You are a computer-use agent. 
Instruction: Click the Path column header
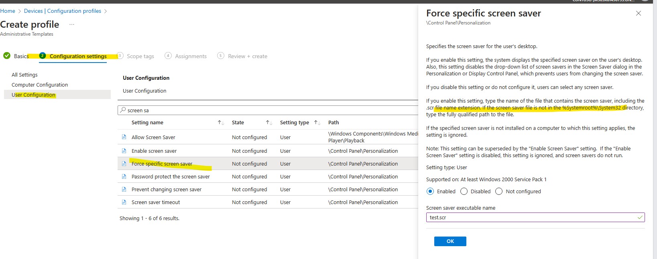(334, 122)
